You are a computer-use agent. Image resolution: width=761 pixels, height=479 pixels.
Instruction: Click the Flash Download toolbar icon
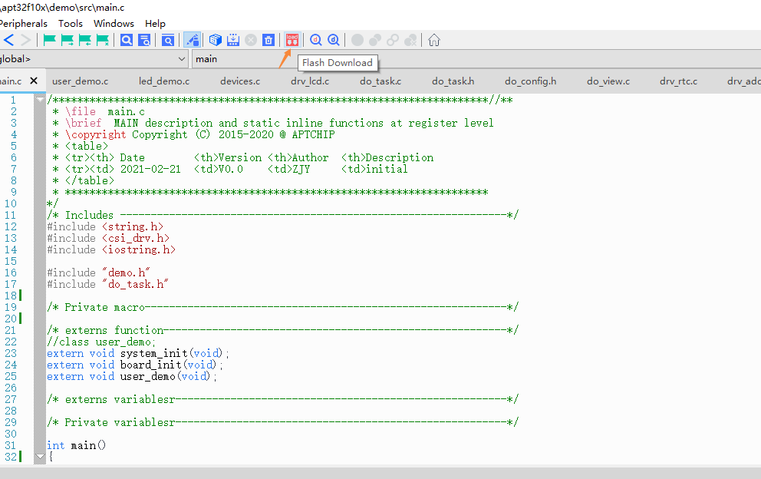[x=292, y=40]
